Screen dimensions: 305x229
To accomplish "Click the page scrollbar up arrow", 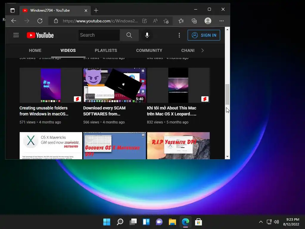I will 227,30.
